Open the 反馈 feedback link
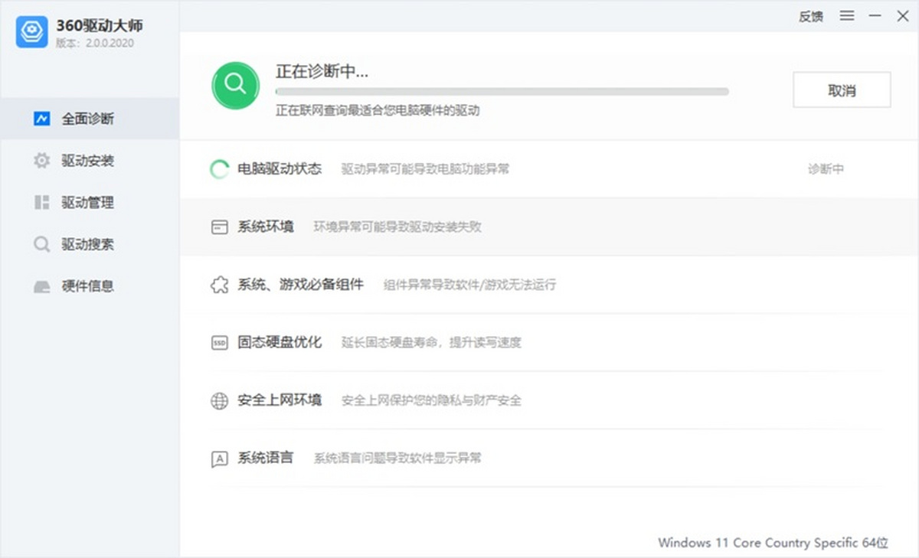The image size is (919, 558). tap(811, 16)
